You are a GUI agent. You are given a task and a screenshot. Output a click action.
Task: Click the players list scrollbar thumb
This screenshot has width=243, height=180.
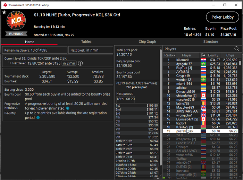pyautogui.click(x=240, y=63)
